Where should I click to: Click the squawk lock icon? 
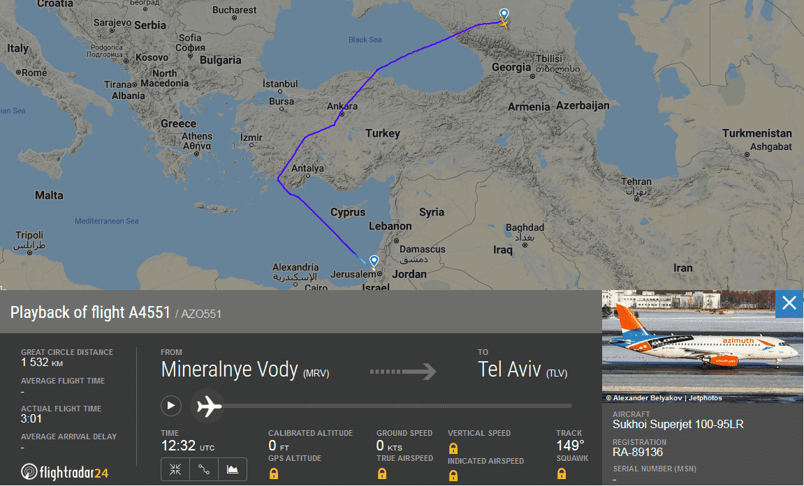[x=562, y=474]
